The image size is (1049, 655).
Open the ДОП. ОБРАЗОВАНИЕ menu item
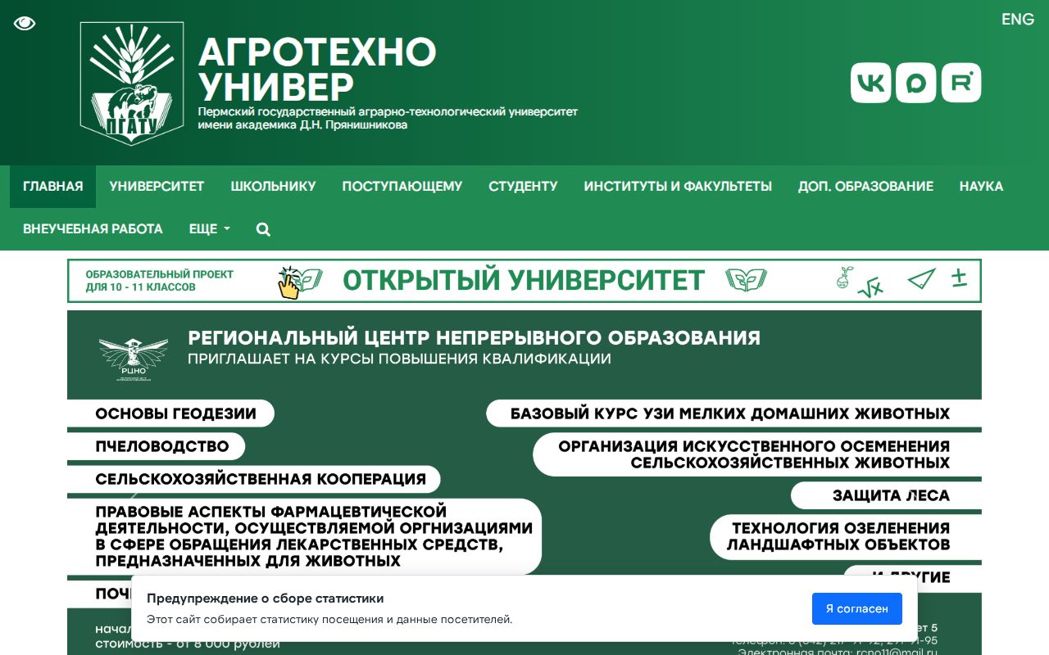click(x=865, y=187)
